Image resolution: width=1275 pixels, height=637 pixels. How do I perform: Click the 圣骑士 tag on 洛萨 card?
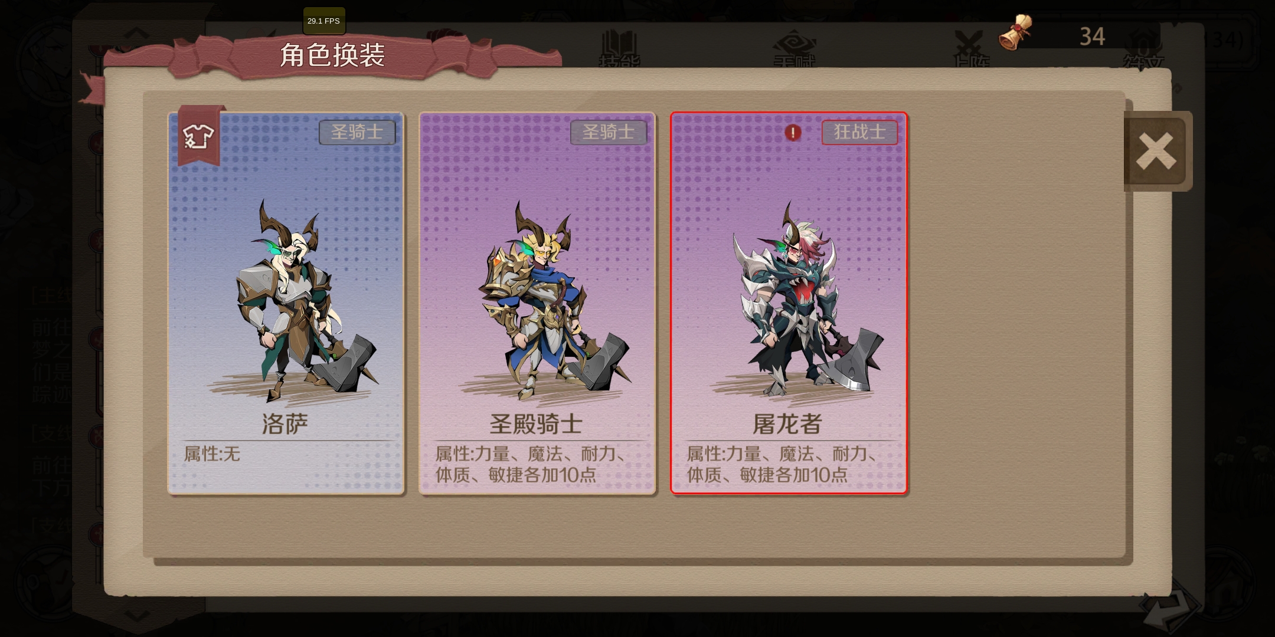click(357, 132)
